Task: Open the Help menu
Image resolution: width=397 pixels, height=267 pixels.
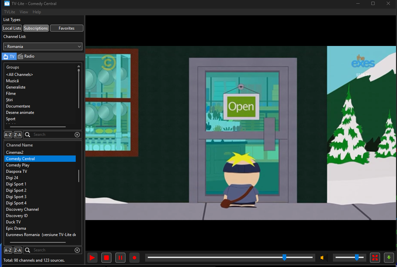Action: [37, 12]
